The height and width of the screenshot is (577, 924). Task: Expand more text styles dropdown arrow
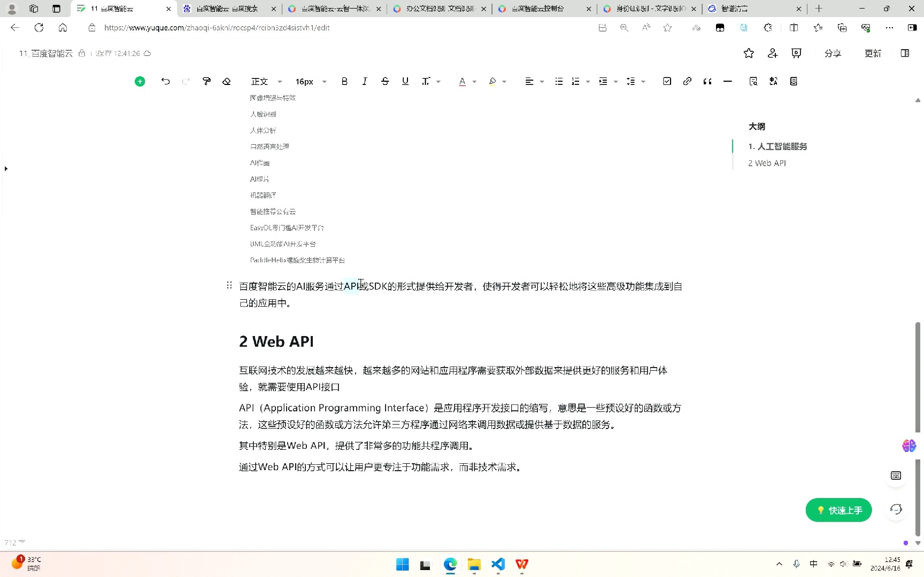(438, 82)
